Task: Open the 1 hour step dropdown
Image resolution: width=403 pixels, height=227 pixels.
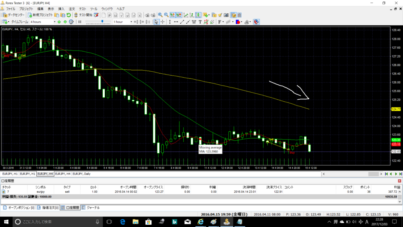Action: (x=123, y=22)
